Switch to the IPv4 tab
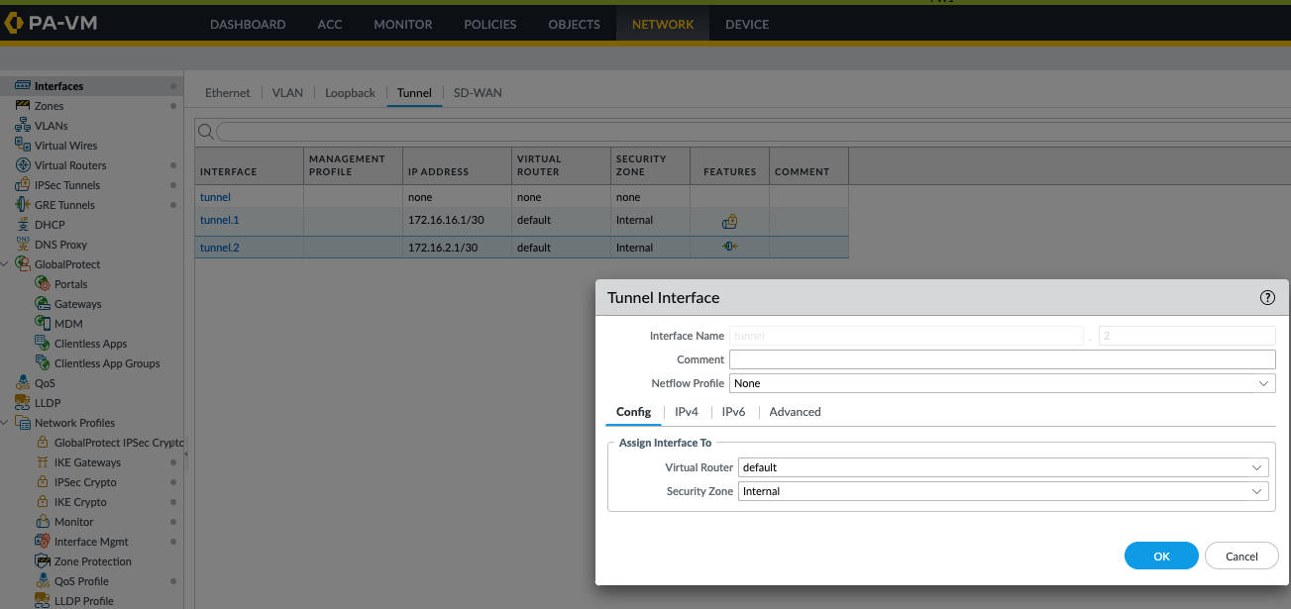This screenshot has width=1291, height=609. 687,412
